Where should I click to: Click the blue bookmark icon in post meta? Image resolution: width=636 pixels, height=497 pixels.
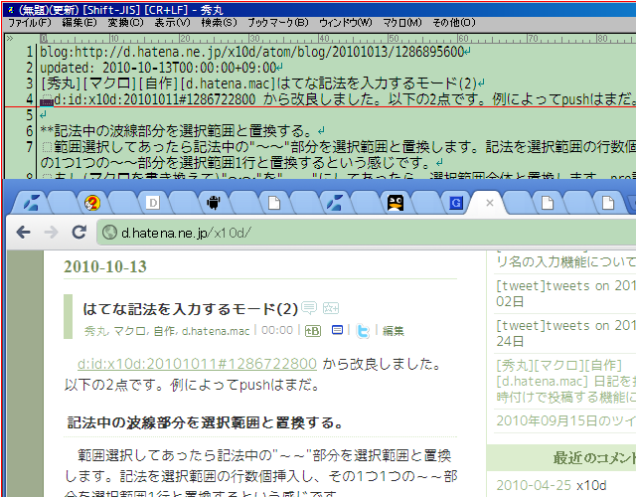(x=338, y=331)
